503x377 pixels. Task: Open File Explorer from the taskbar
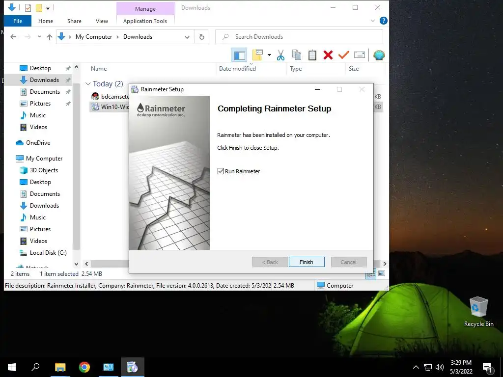pos(60,367)
